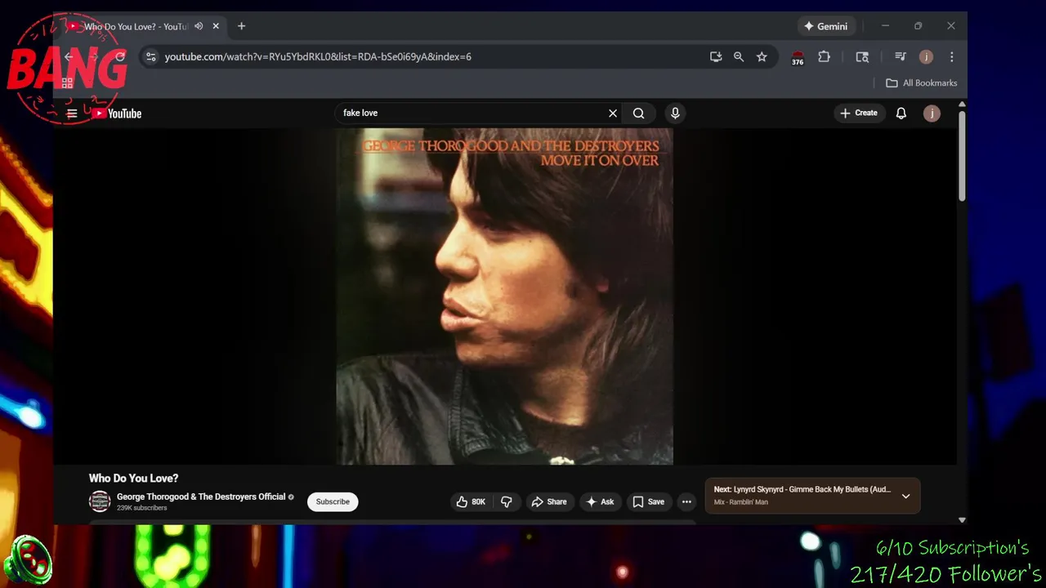Open Google Lens search icon in toolbar
1046x588 pixels.
[862, 56]
